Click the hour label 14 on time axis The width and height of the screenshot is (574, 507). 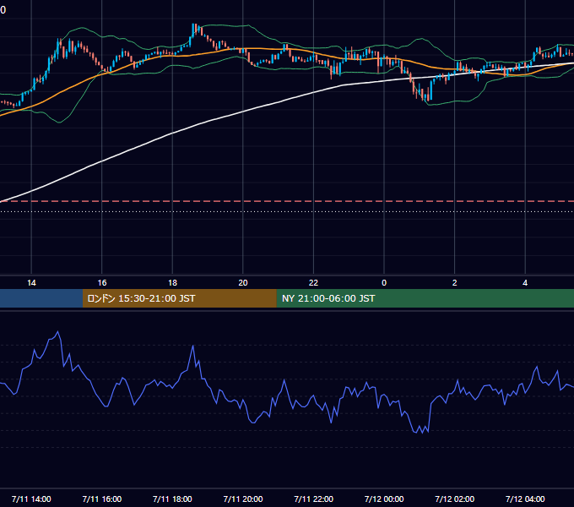(x=31, y=283)
